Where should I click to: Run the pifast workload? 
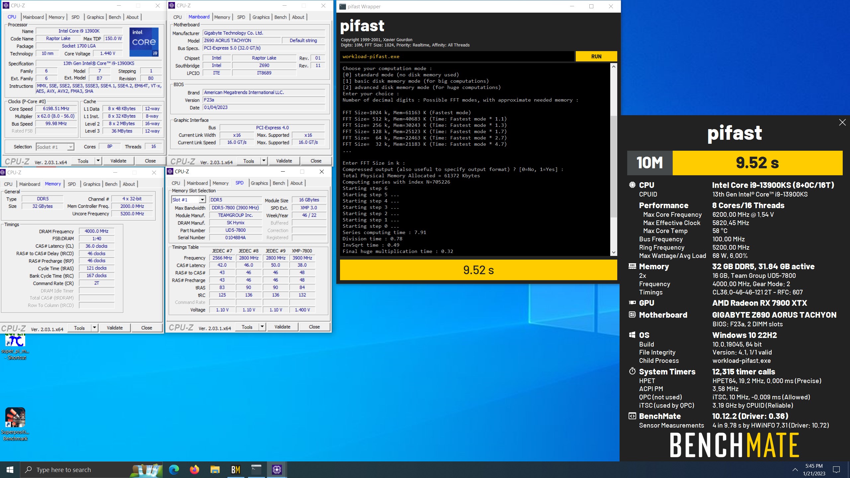[596, 56]
